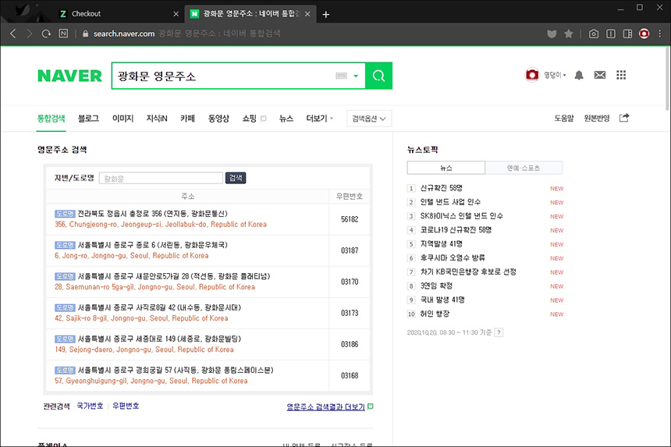This screenshot has width=671, height=447.
Task: Click the 검색 button in the address box
Action: pyautogui.click(x=236, y=178)
